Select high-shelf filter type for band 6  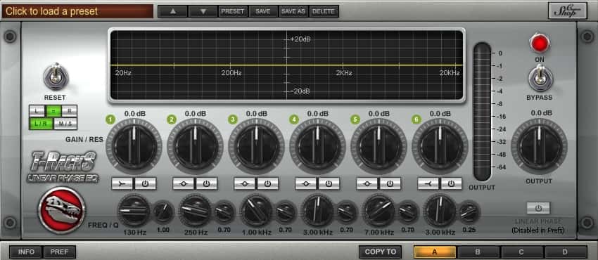428,183
